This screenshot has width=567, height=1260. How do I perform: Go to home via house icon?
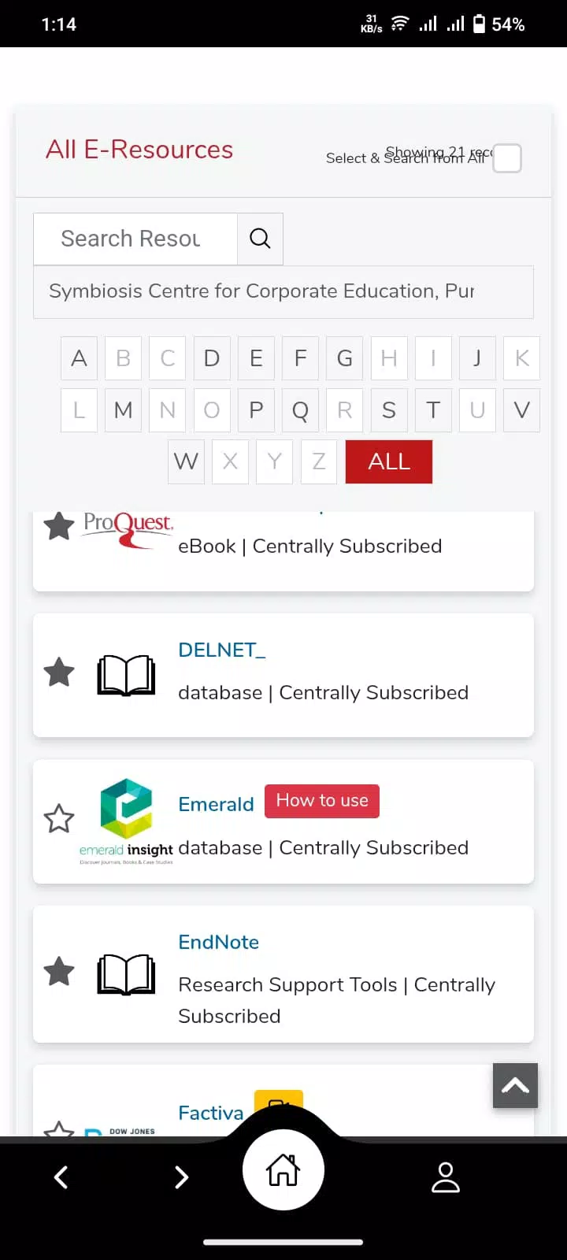coord(283,1169)
